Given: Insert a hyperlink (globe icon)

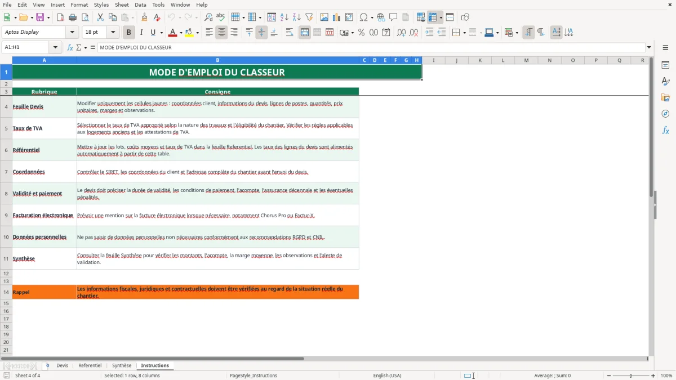Looking at the screenshot, I should pyautogui.click(x=381, y=17).
